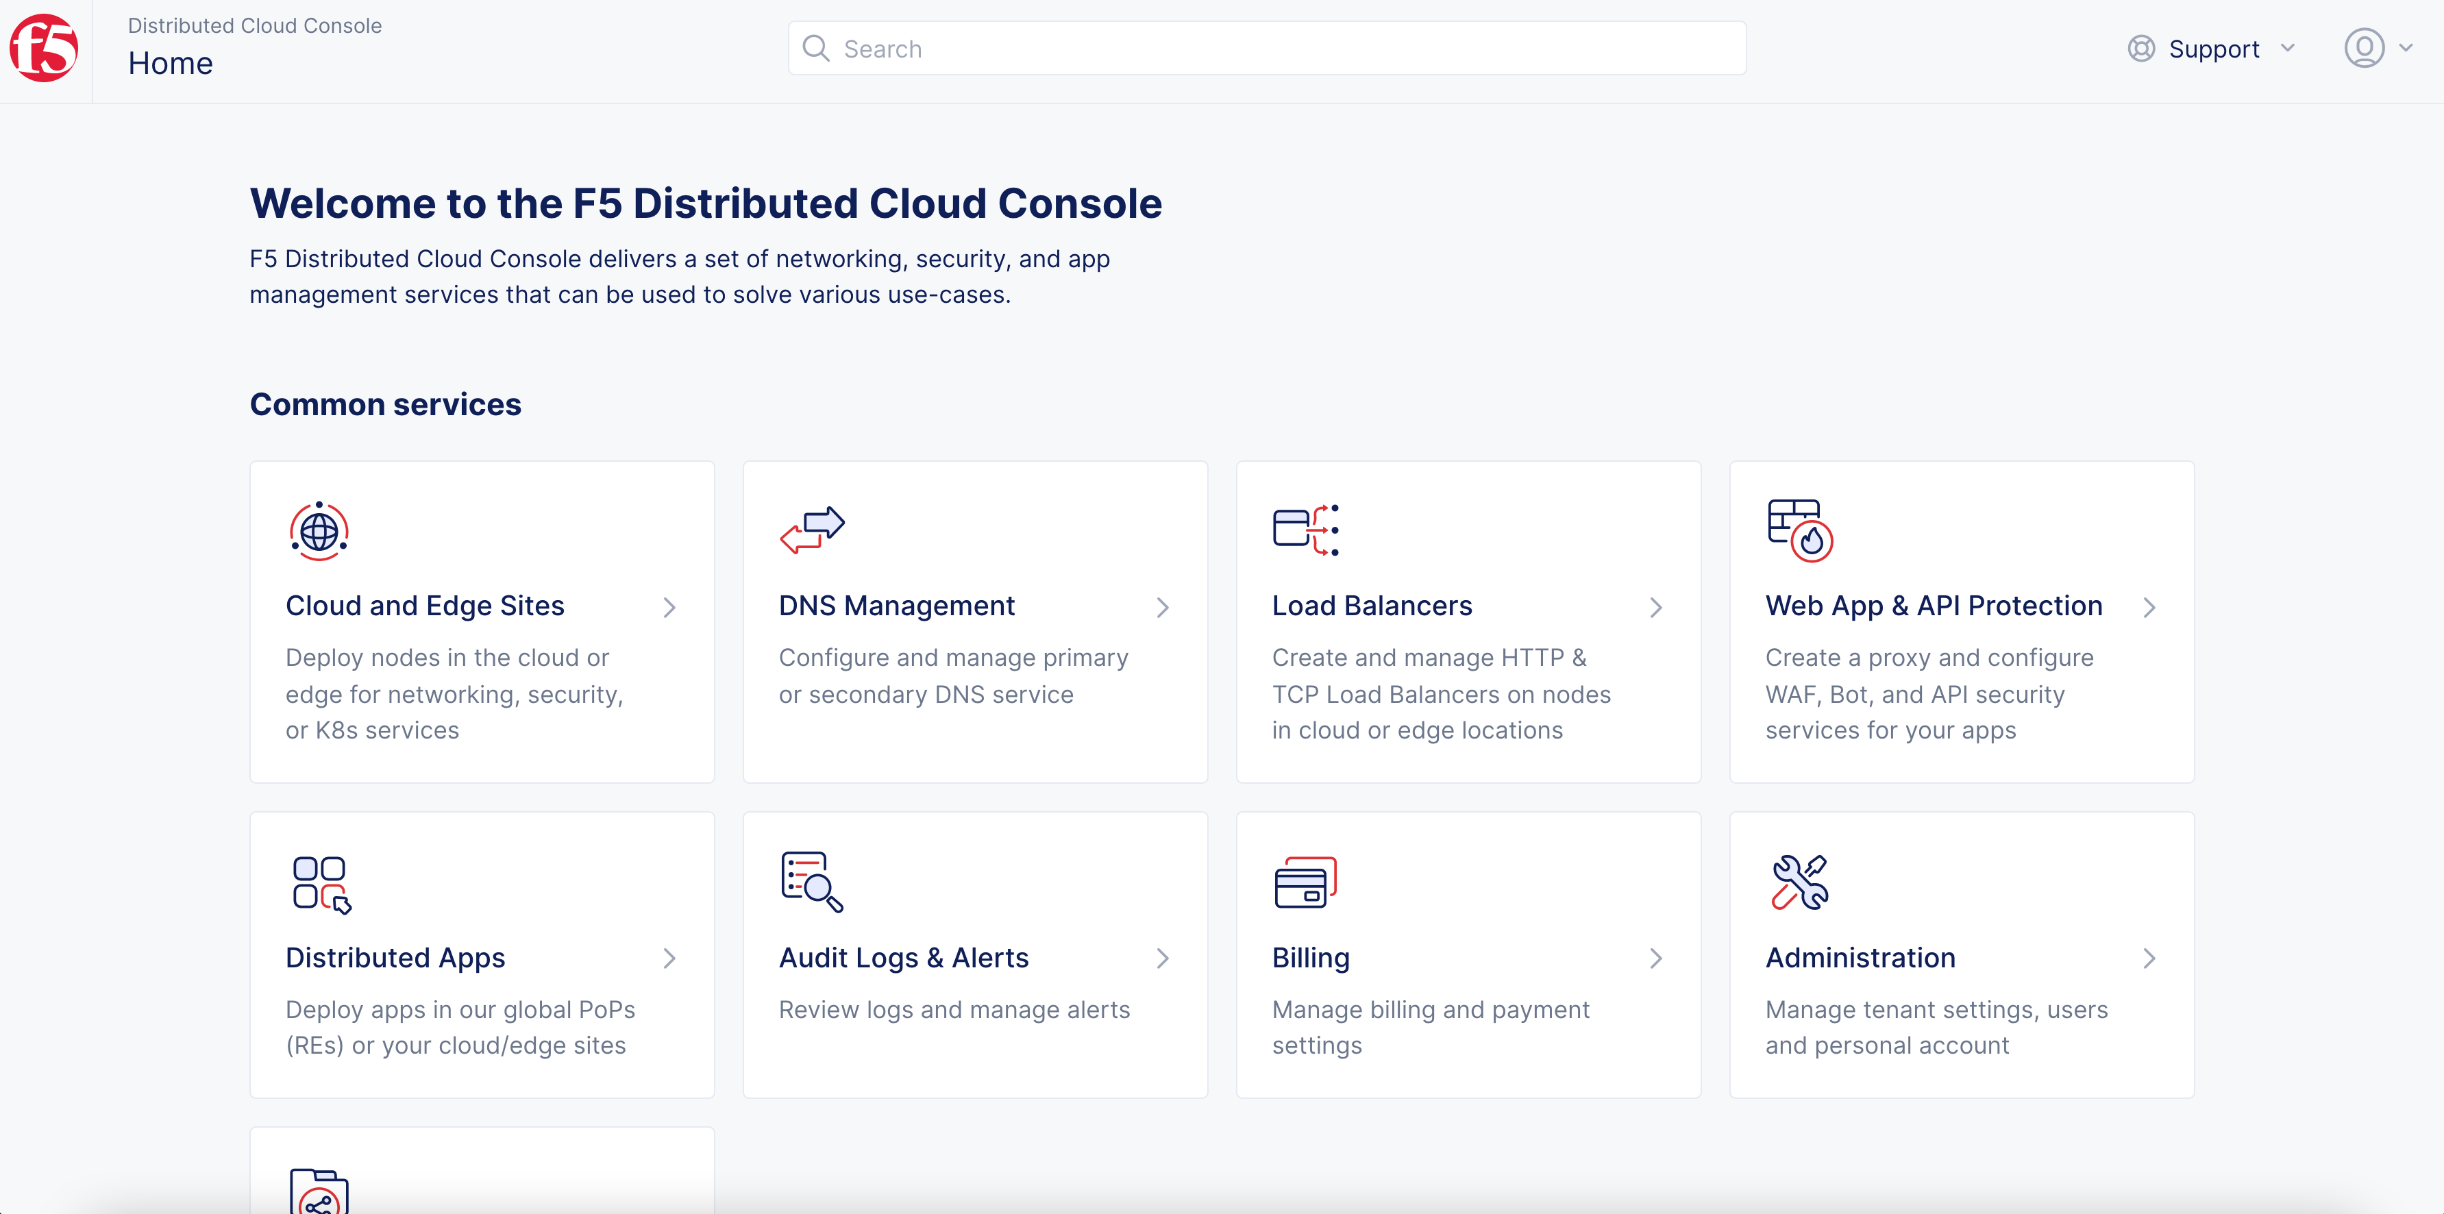Click the Web App & API Protection firewall icon
The height and width of the screenshot is (1214, 2444).
click(x=1801, y=530)
